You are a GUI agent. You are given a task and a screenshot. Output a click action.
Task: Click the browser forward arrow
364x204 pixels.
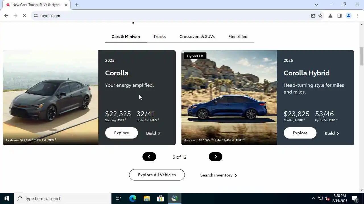click(x=15, y=16)
